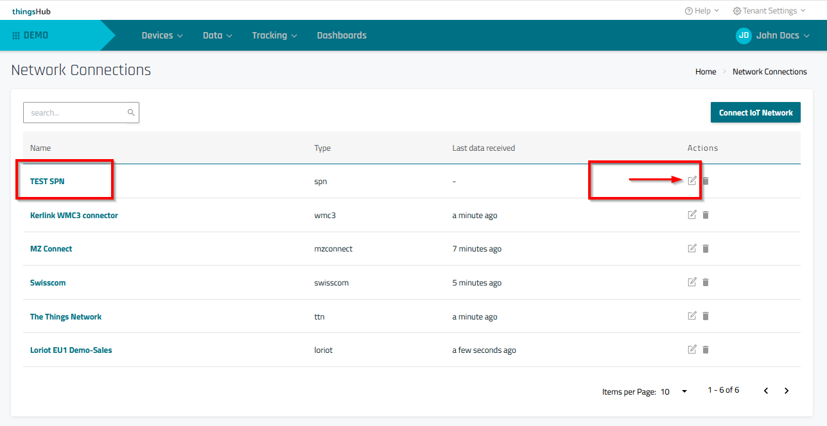This screenshot has width=827, height=426.
Task: Delete the MZ Connect connection
Action: pyautogui.click(x=706, y=248)
